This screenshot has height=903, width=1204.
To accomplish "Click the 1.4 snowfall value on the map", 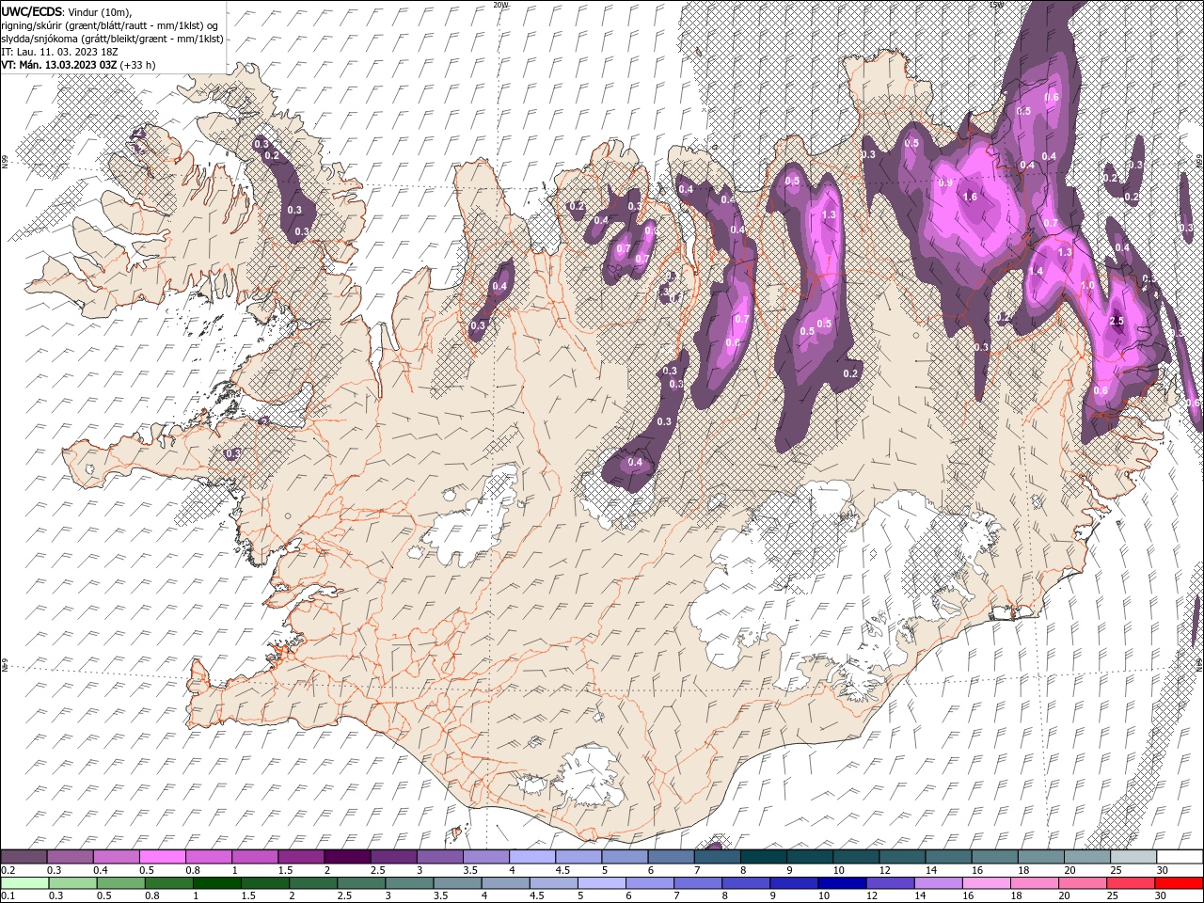I will click(x=1037, y=271).
